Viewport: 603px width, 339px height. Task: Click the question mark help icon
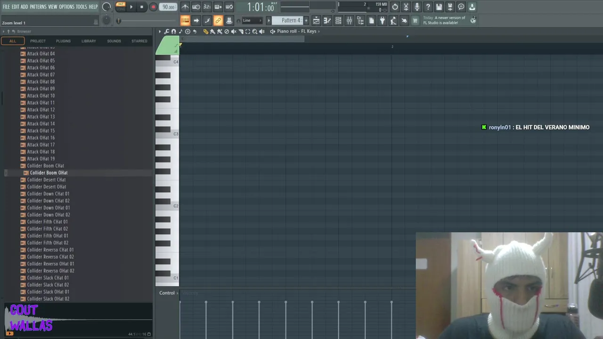[428, 7]
